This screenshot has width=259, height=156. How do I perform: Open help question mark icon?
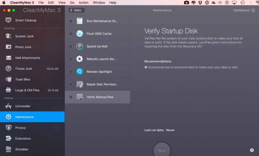(x=252, y=150)
